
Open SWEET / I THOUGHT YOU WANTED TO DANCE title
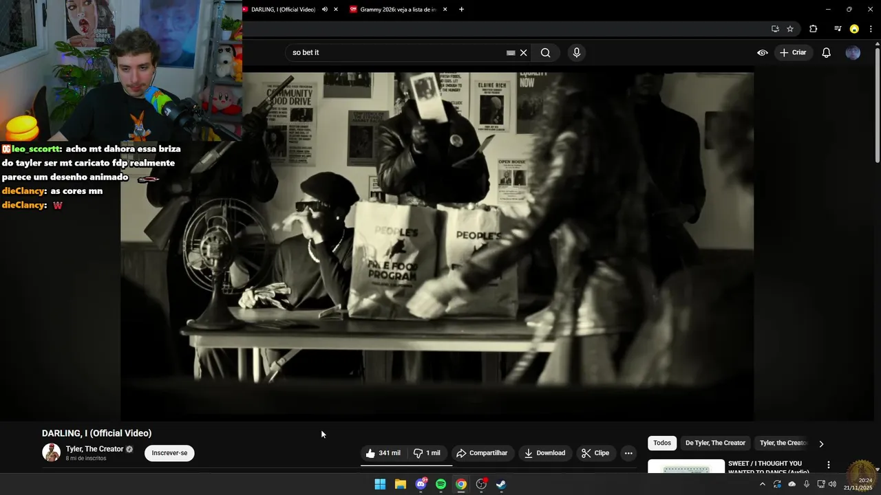769,467
